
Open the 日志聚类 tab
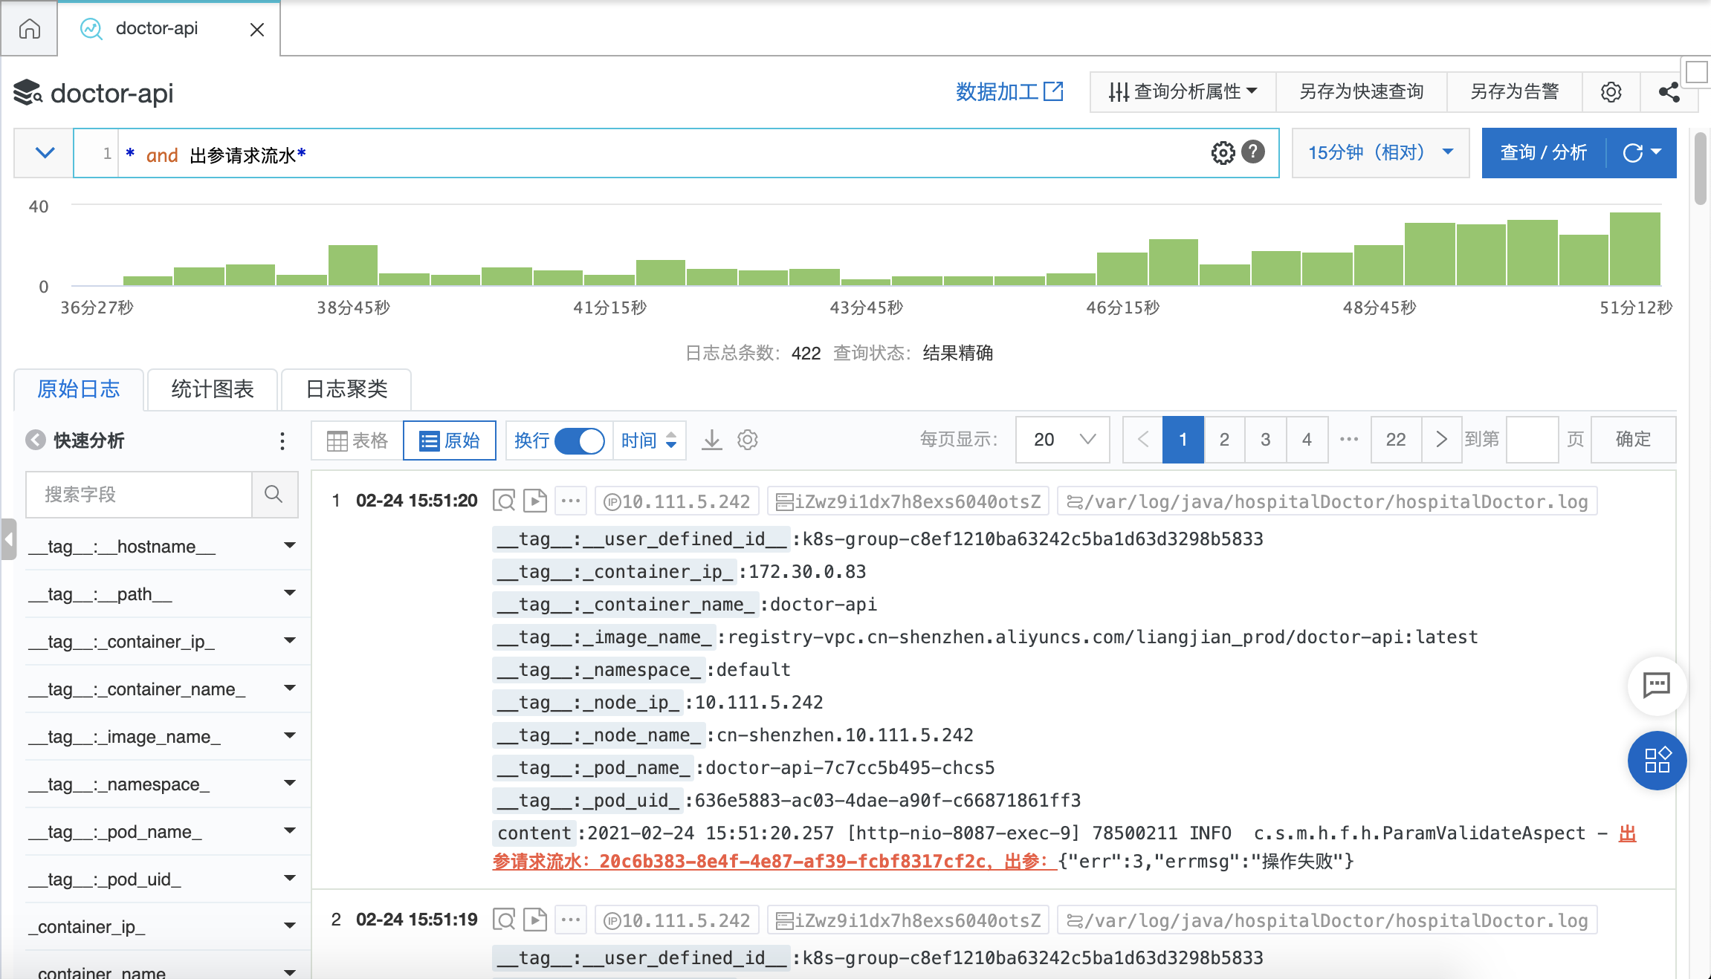[x=346, y=389]
